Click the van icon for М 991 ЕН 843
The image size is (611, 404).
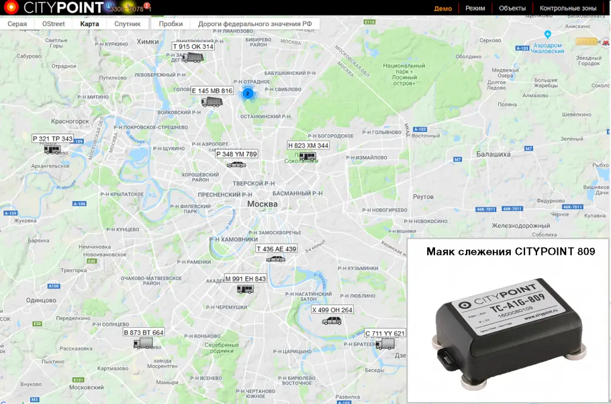[x=246, y=290]
